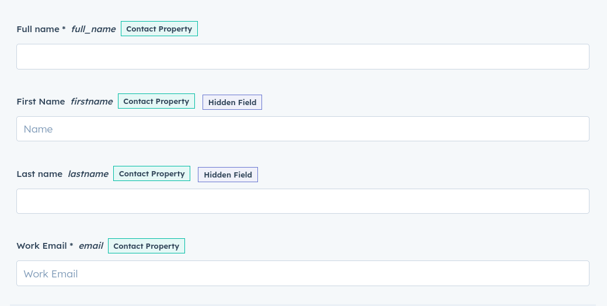Select the Work Email input field

pyautogui.click(x=302, y=273)
